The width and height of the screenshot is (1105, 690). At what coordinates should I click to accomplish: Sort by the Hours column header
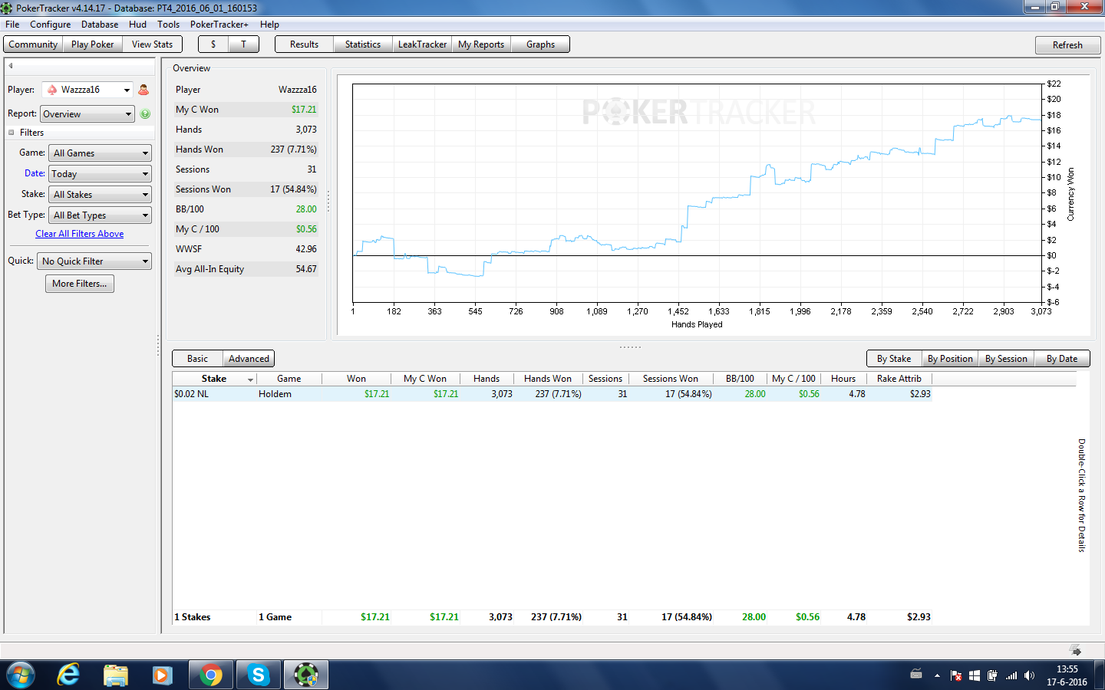(x=843, y=379)
